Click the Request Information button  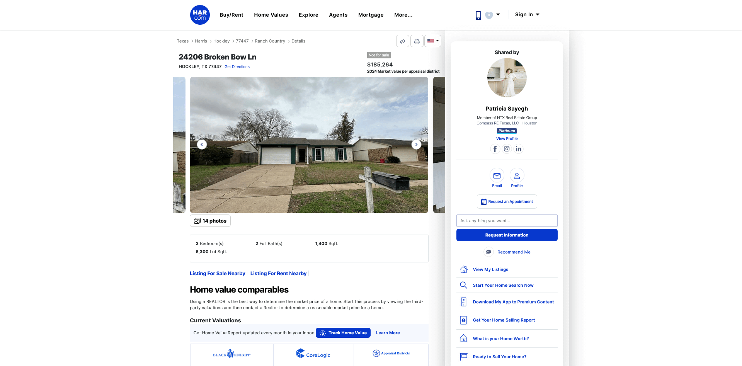pos(507,235)
